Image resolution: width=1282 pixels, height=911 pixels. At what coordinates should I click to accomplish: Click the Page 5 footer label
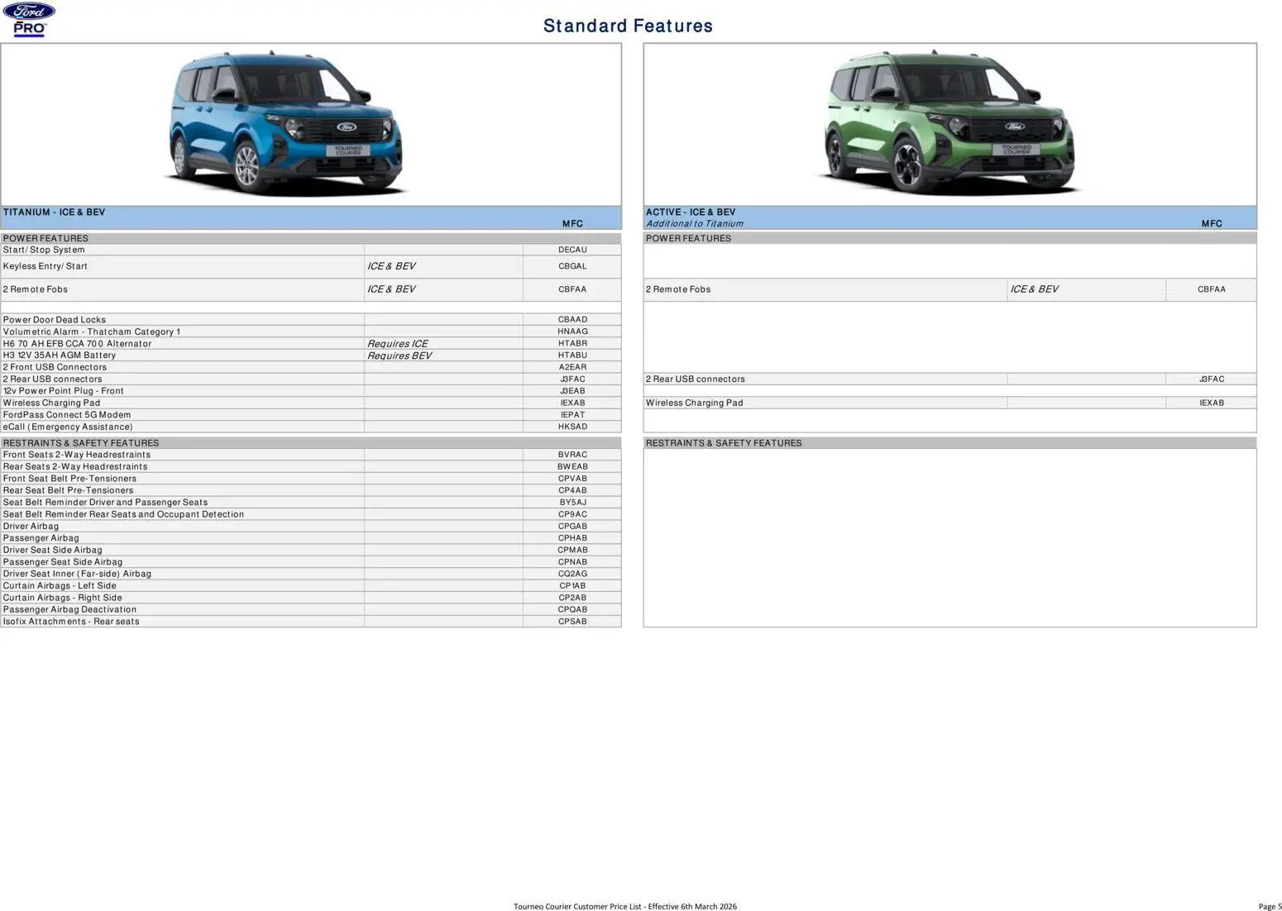point(1270,906)
